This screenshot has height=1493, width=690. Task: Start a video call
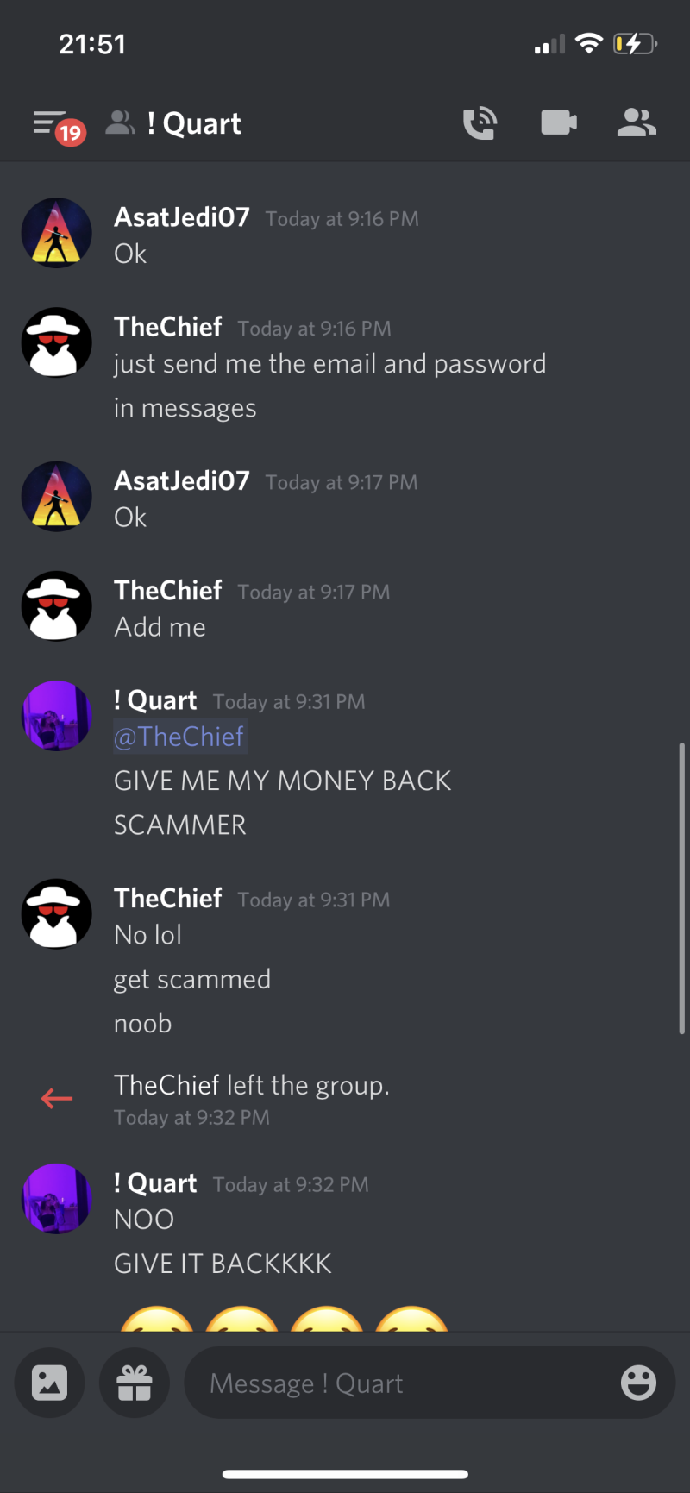[x=559, y=123]
